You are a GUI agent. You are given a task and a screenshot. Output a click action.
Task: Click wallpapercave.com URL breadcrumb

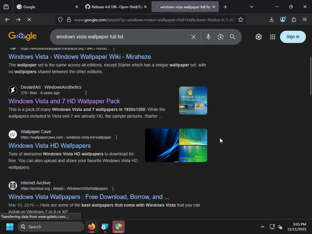pyautogui.click(x=66, y=137)
